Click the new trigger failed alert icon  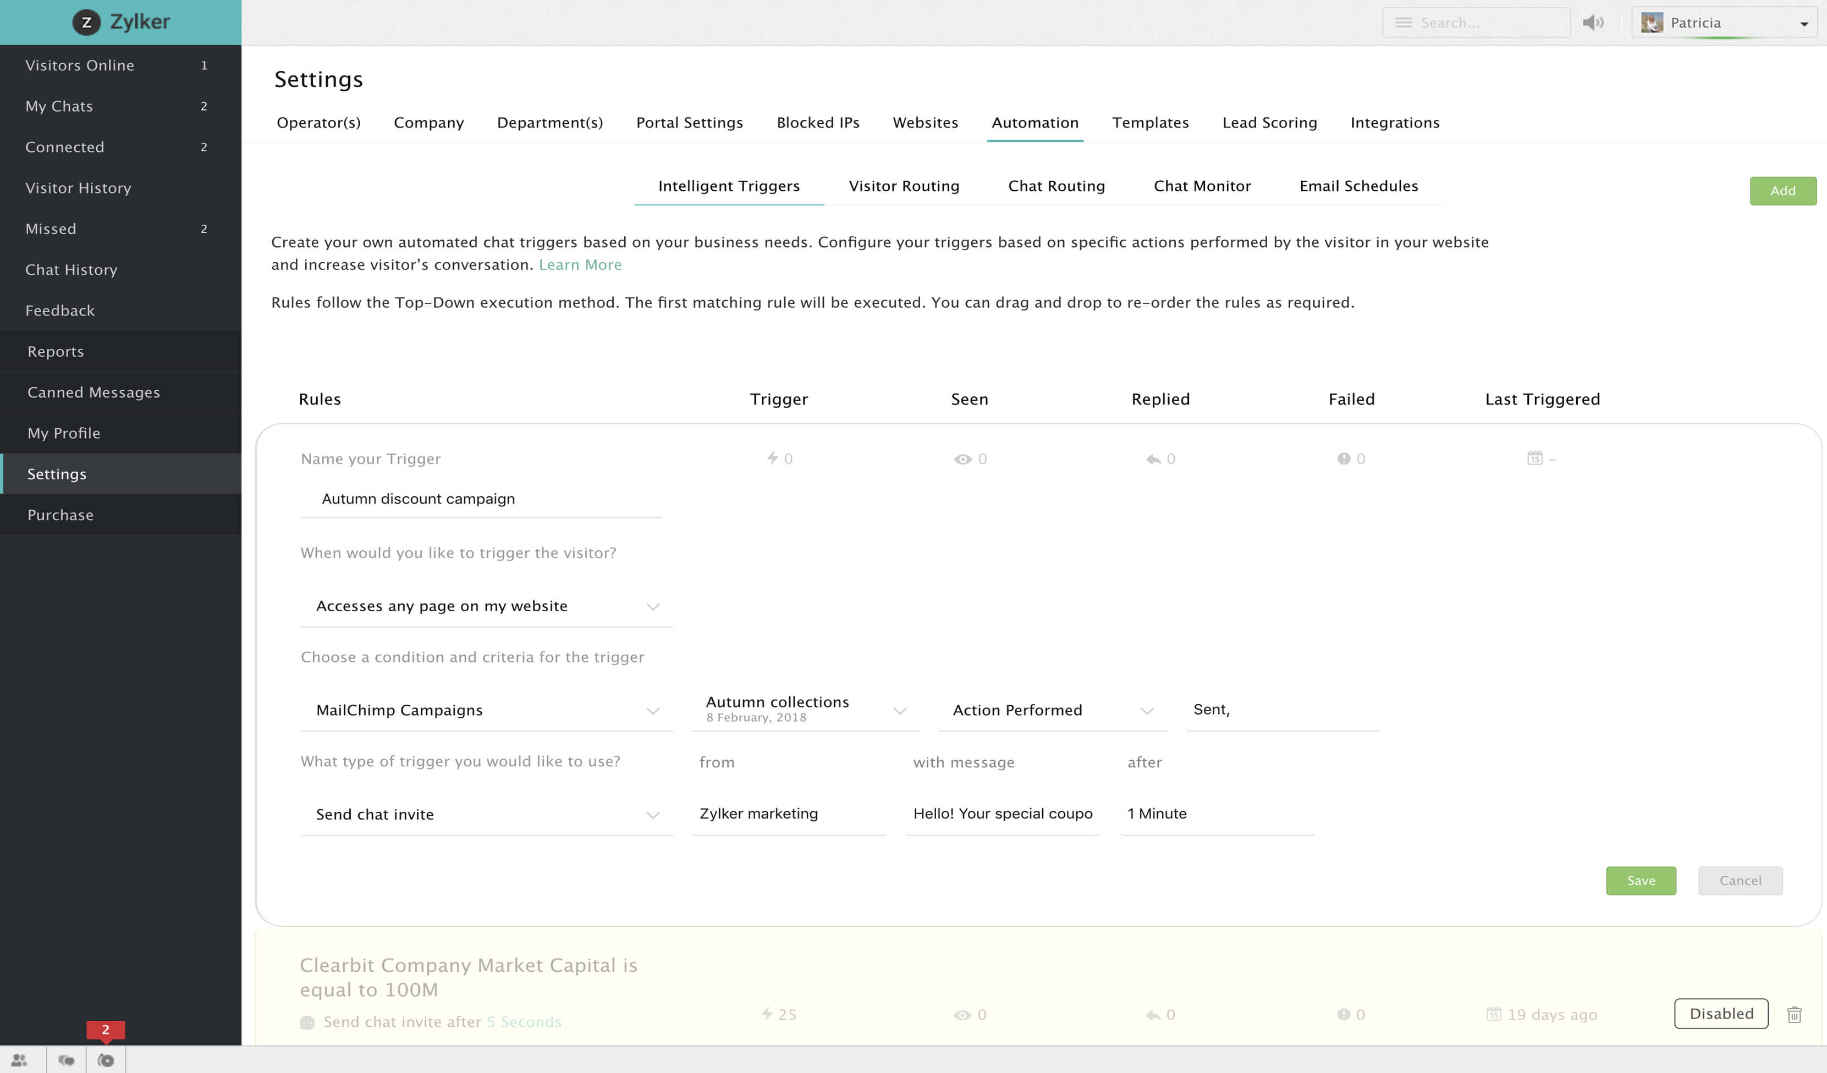(1344, 458)
